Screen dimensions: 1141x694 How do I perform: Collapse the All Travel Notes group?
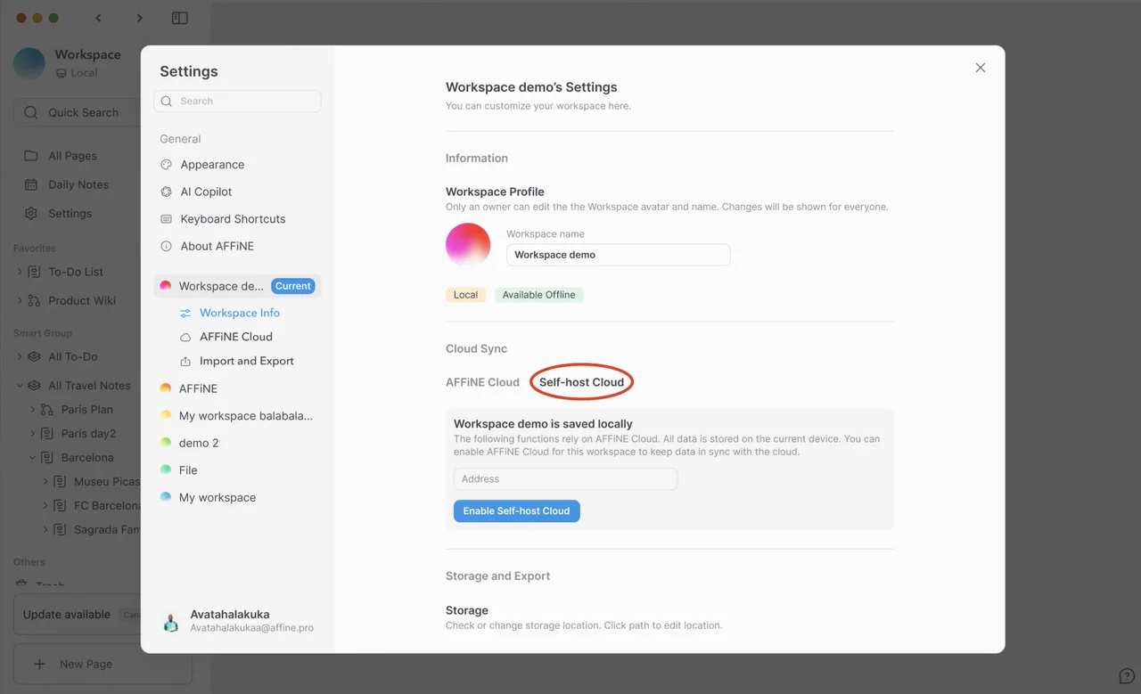(20, 386)
